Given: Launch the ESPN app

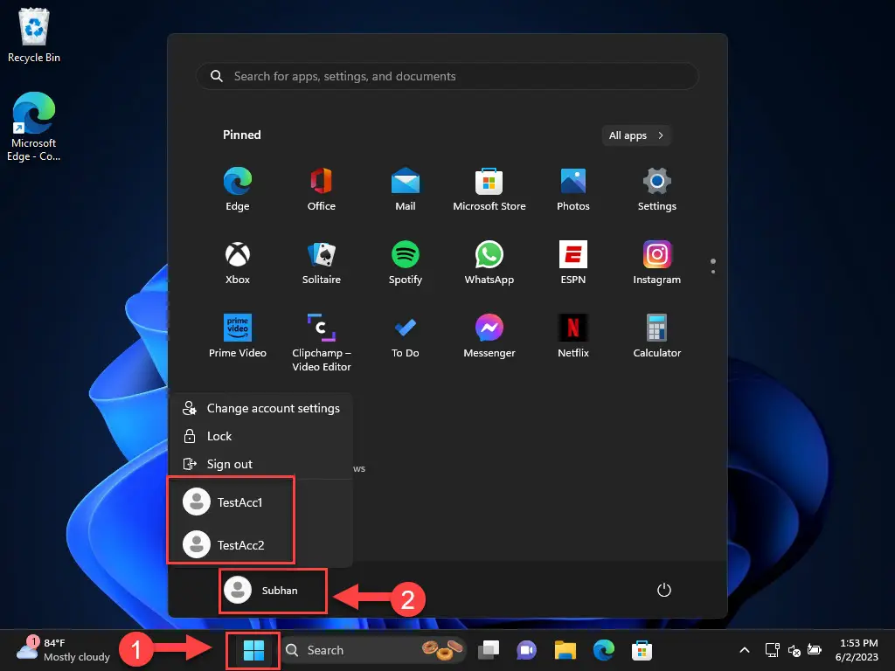Looking at the screenshot, I should pyautogui.click(x=573, y=263).
